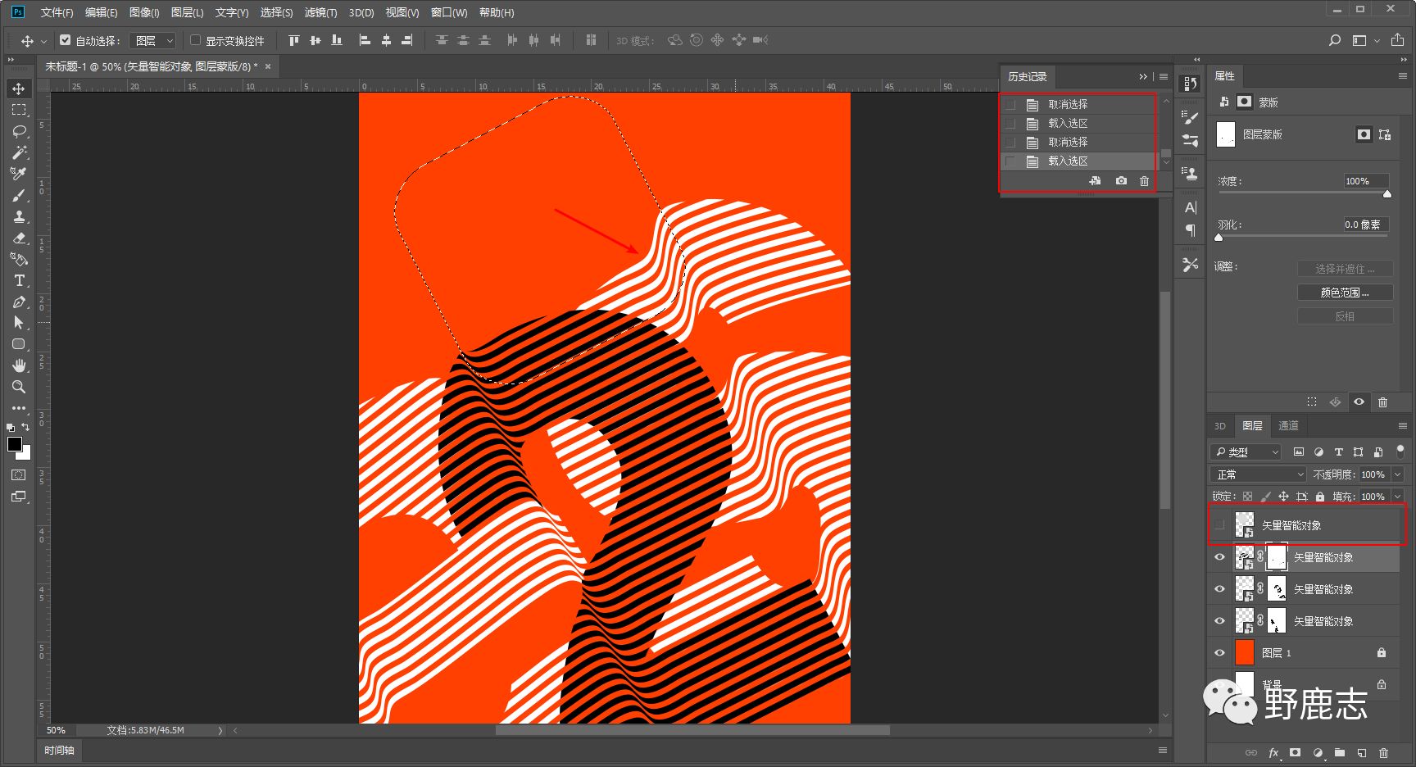This screenshot has width=1416, height=767.
Task: Toggle the 自动选择 checkbox
Action: pos(66,40)
